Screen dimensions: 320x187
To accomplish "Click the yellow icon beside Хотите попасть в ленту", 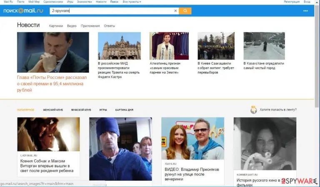I will 254,110.
